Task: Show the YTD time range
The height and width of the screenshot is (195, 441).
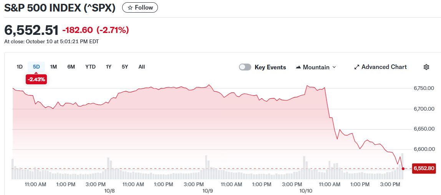Action: coord(90,67)
